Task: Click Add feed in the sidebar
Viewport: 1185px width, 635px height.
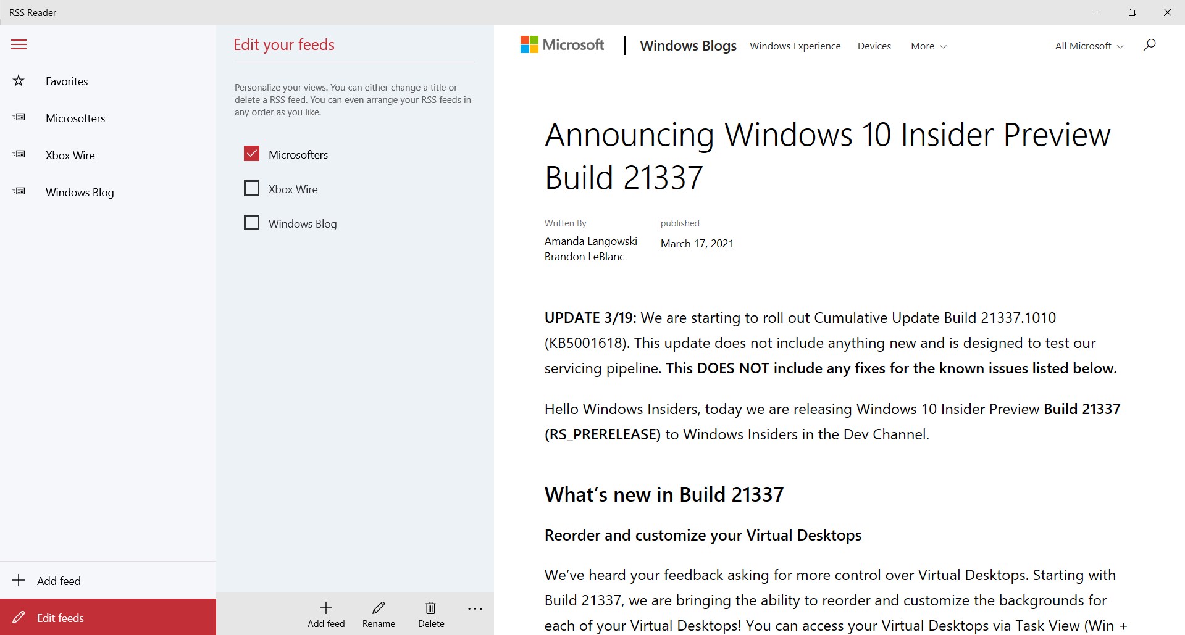Action: point(59,581)
